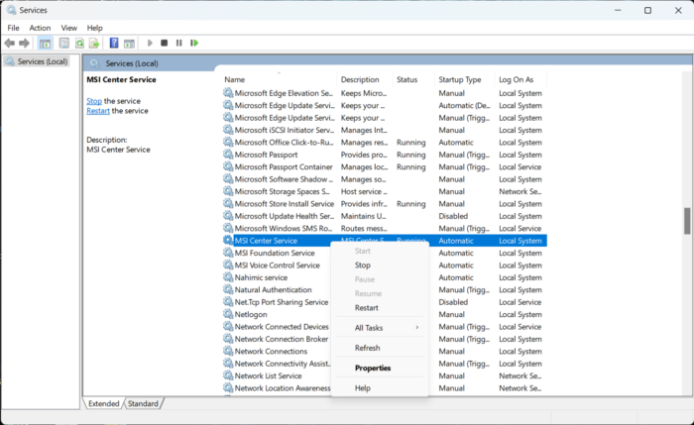Click gear icon beside Microsoft Office Click-to-Run
The image size is (694, 425).
click(x=228, y=142)
